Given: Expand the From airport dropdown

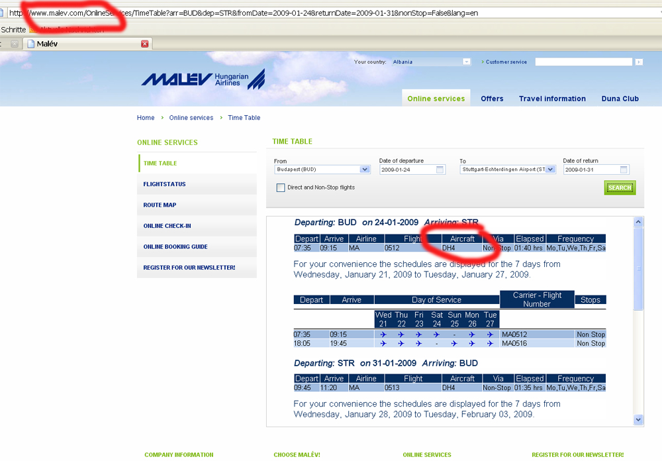Looking at the screenshot, I should coord(365,170).
